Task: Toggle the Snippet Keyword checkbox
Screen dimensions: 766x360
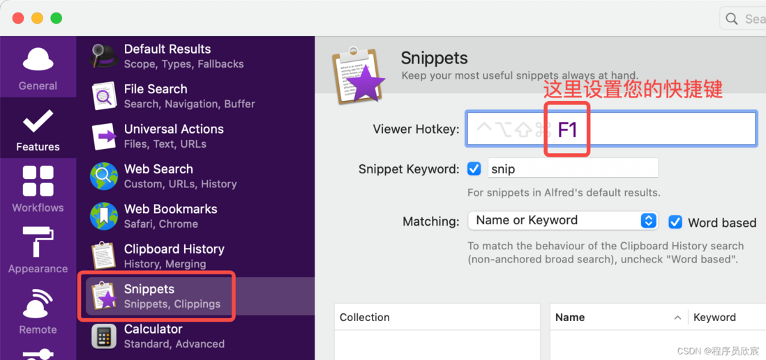Action: pyautogui.click(x=474, y=169)
